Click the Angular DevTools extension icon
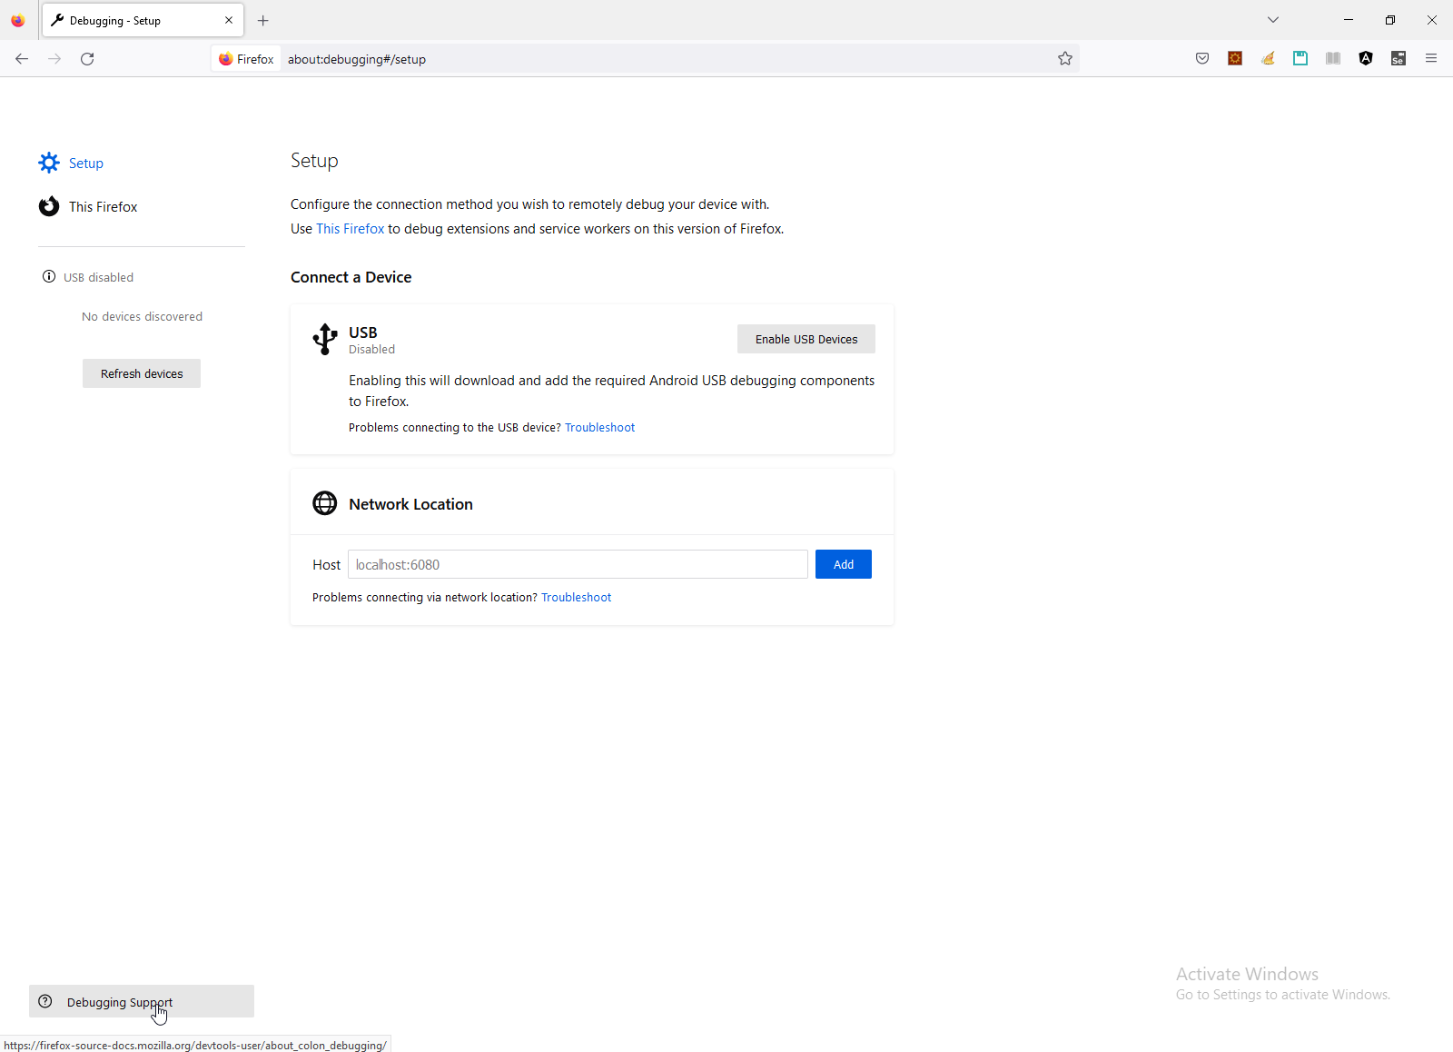This screenshot has height=1052, width=1453. pyautogui.click(x=1366, y=59)
